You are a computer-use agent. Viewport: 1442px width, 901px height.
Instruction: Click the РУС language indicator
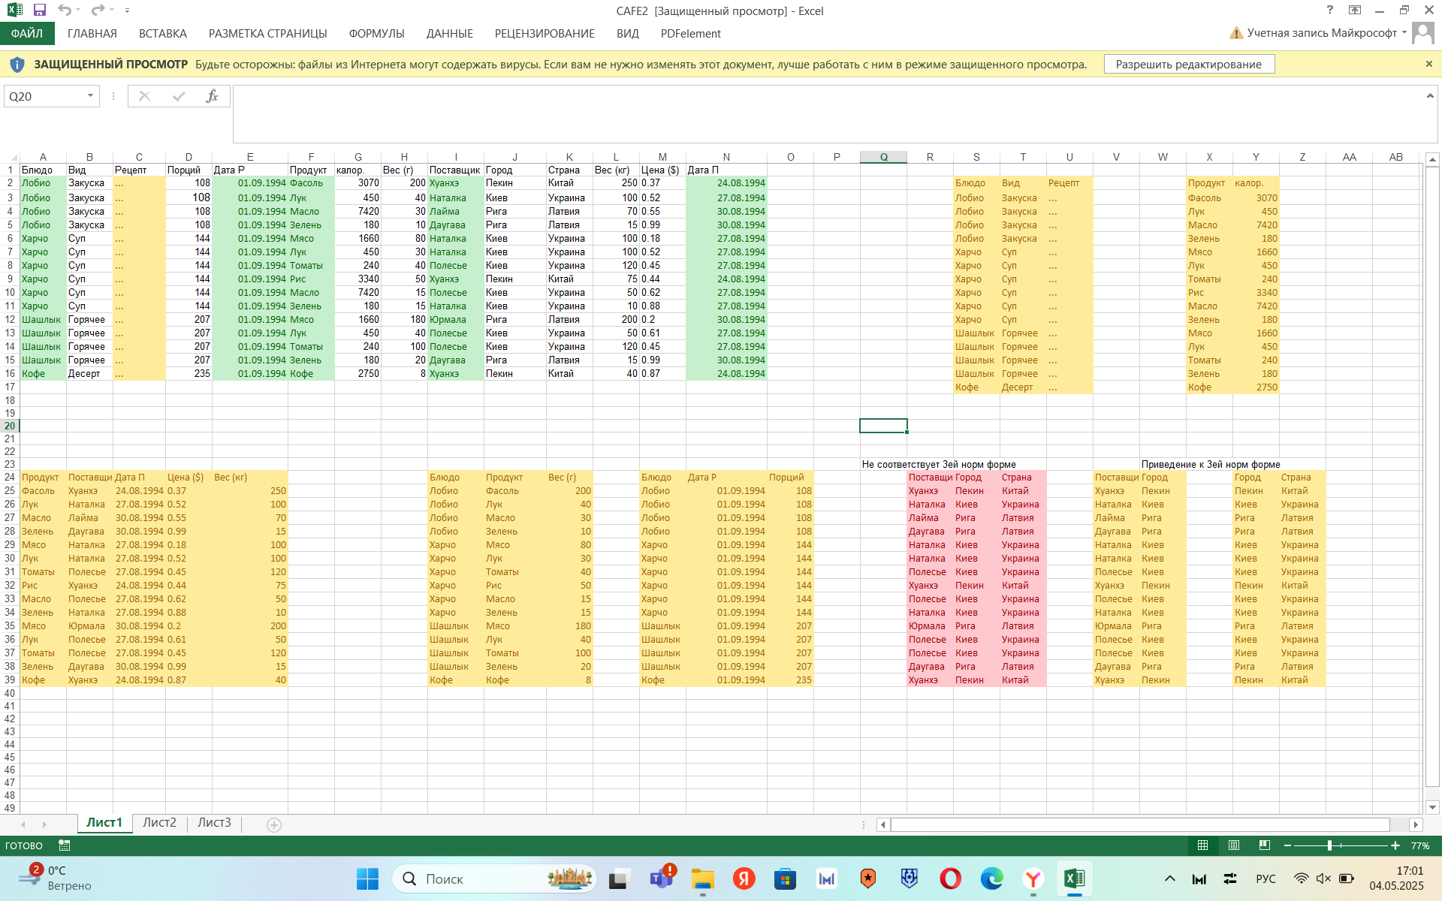[x=1266, y=878]
